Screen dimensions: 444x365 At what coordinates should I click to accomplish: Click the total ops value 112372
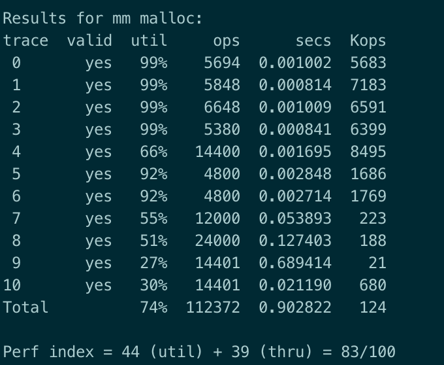click(x=213, y=307)
